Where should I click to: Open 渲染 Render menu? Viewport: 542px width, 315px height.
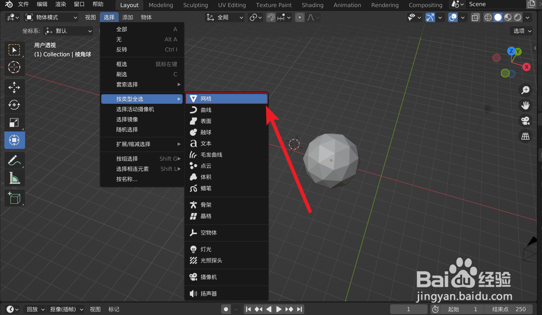pos(61,4)
